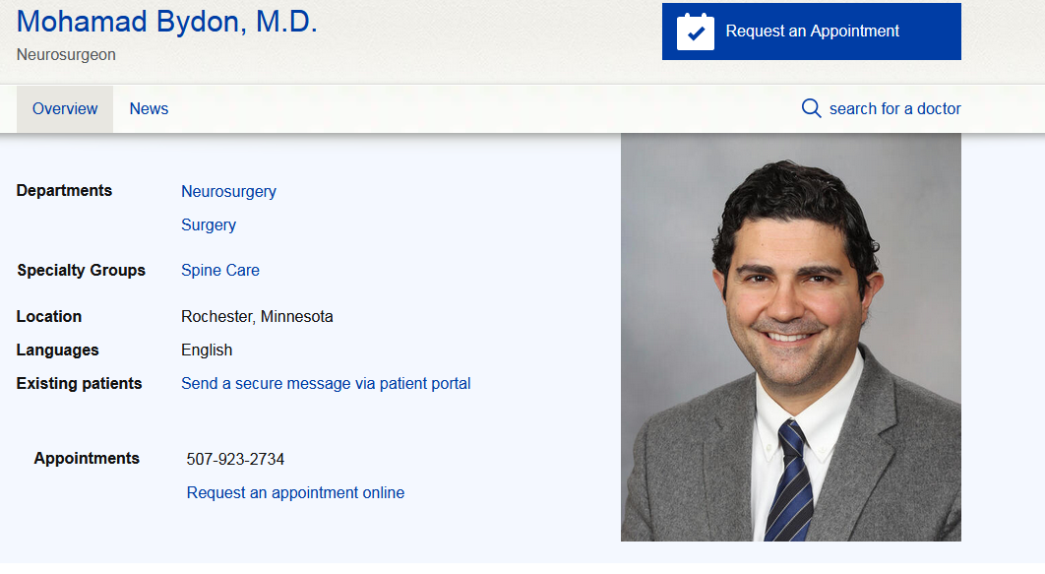Switch to the News tab
The height and width of the screenshot is (574, 1045).
coord(149,109)
